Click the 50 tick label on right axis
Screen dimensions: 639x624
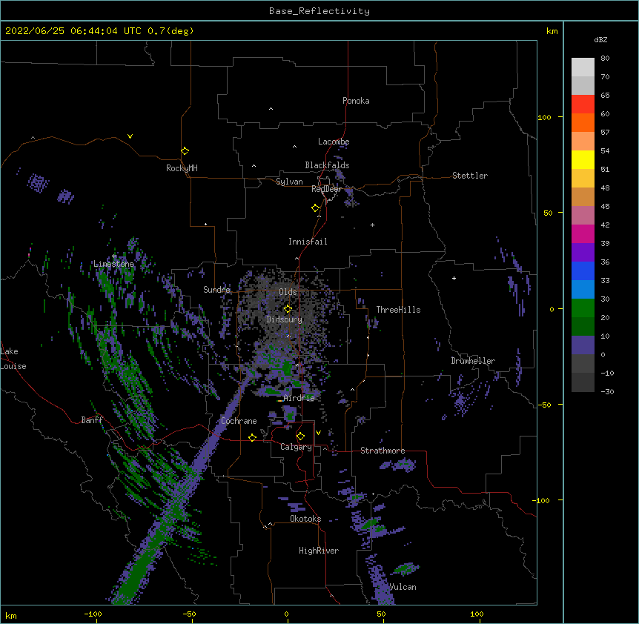[548, 213]
